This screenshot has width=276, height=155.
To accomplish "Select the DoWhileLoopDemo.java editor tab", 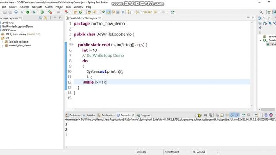I will point(83,18).
